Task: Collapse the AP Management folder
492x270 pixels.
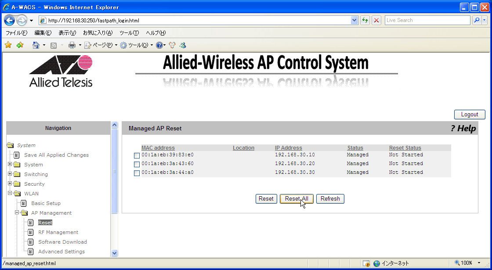Action: tap(17, 212)
